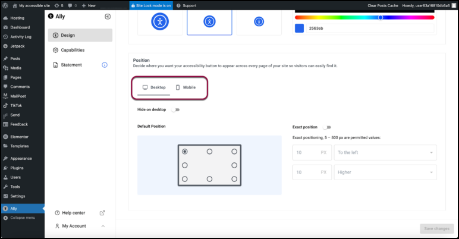Open My accessible site home link

tap(32, 5)
